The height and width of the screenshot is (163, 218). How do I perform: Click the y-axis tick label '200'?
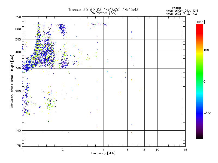tap(18, 91)
